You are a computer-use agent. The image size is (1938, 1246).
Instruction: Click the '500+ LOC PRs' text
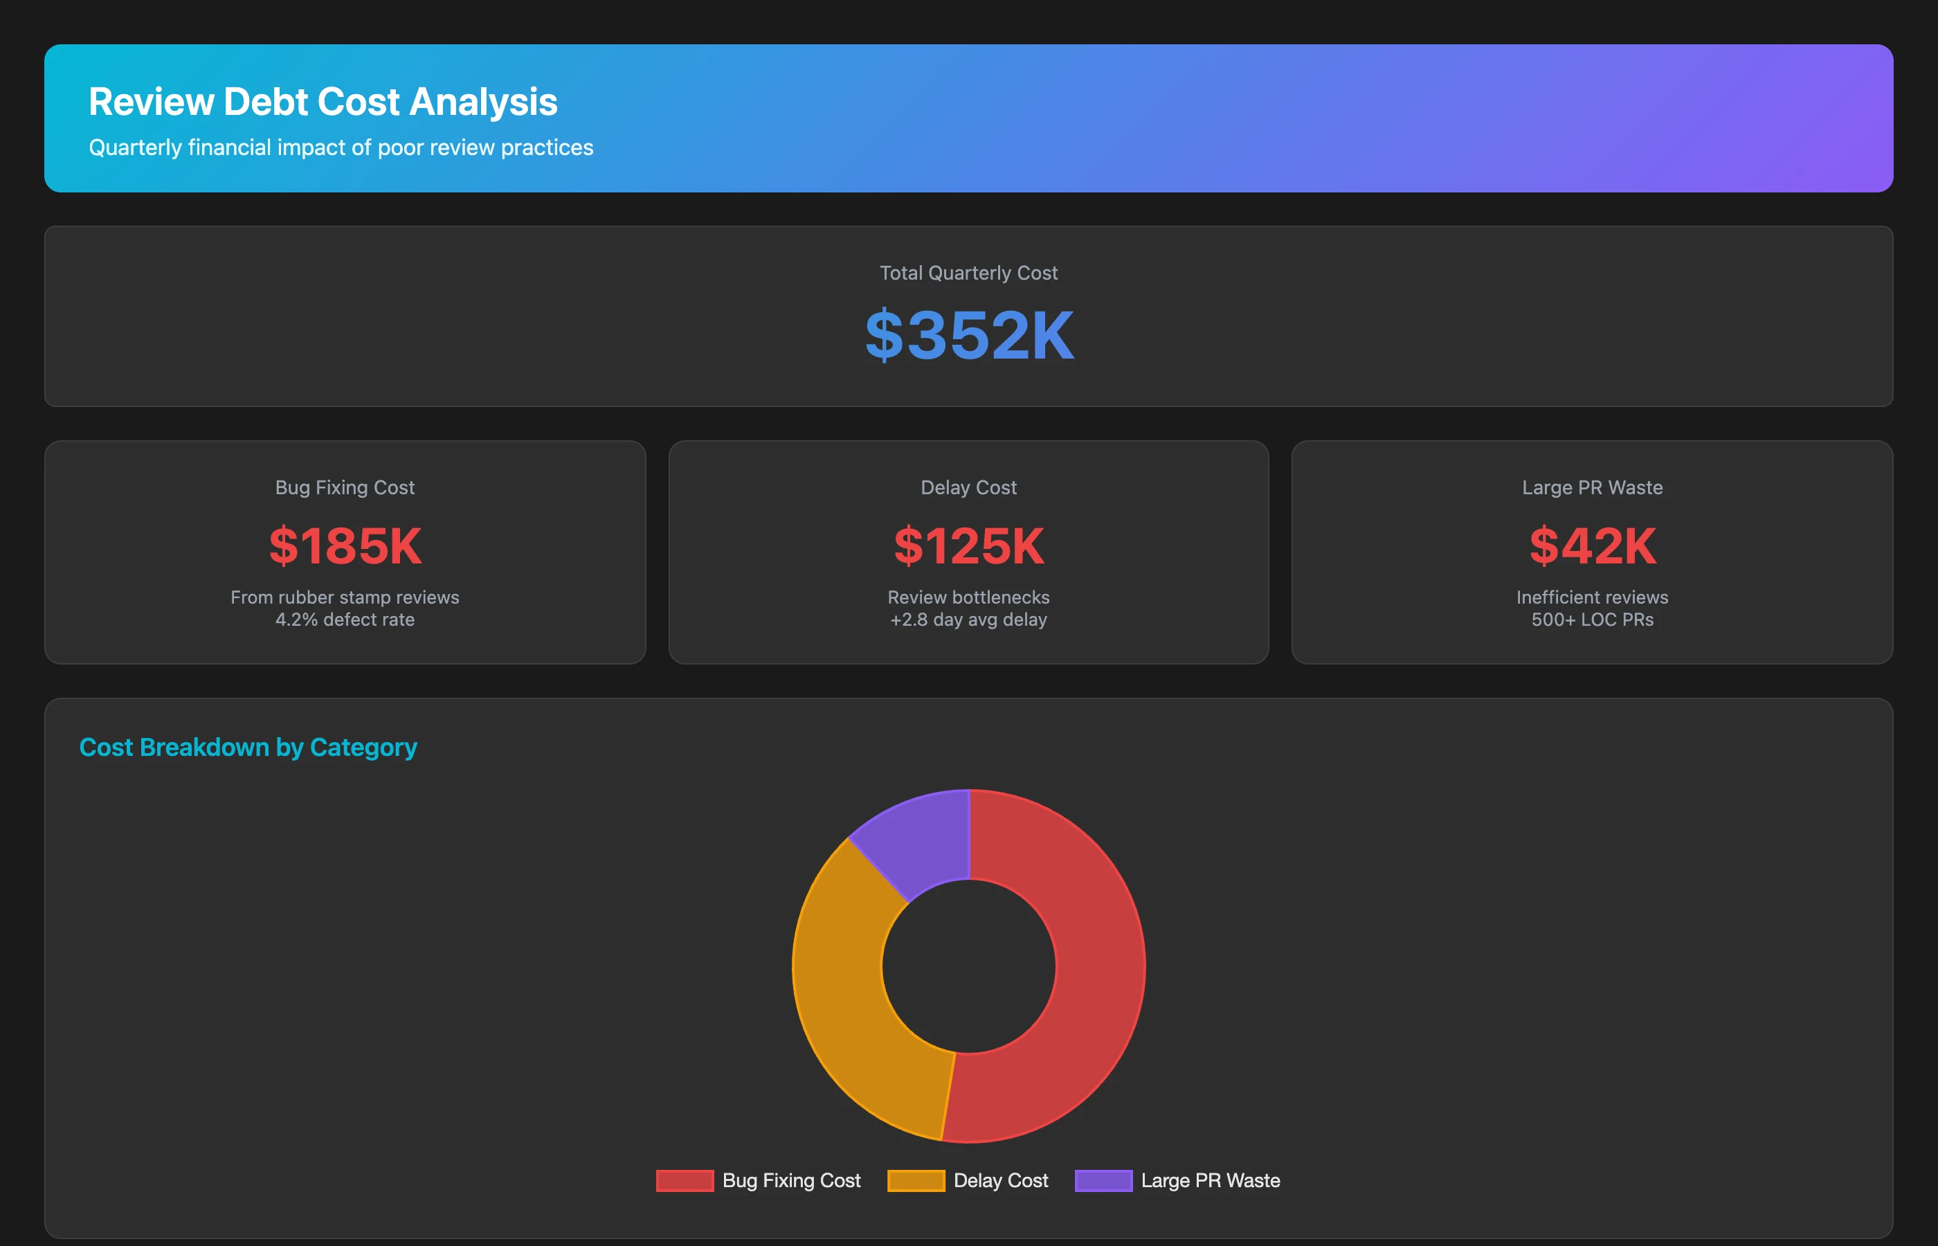point(1593,620)
